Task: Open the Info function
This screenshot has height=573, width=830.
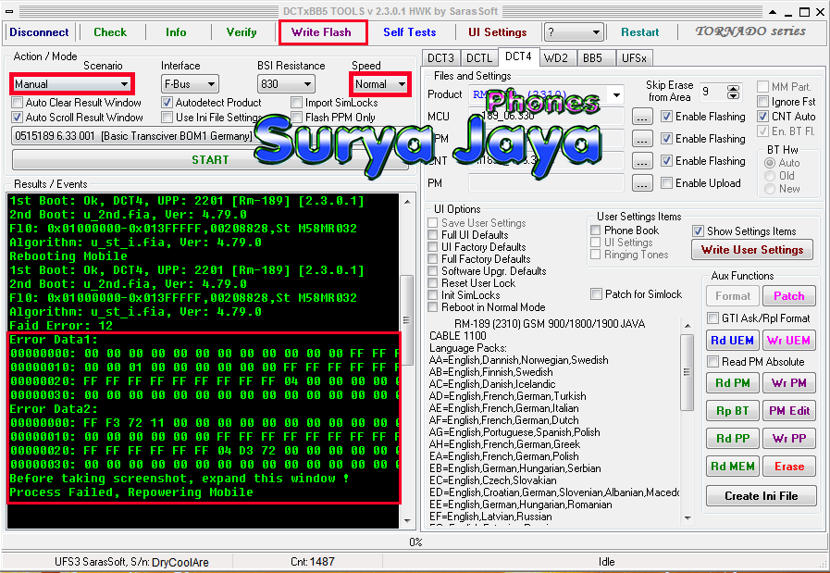Action: pos(176,32)
